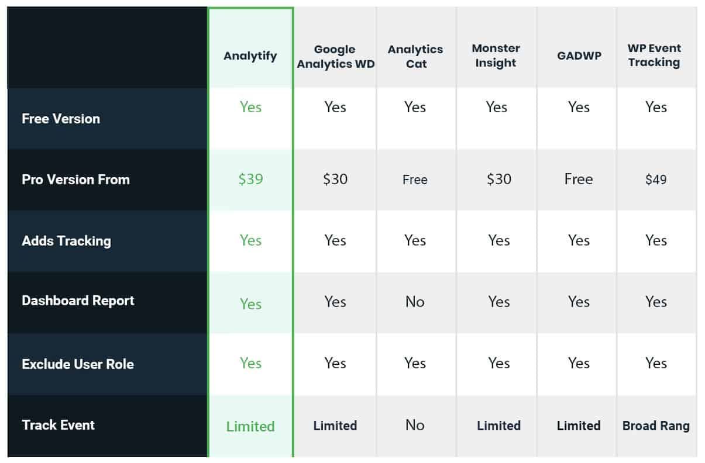Click No in Analytics Cat Dashboard Report
This screenshot has width=705, height=463.
click(x=415, y=302)
